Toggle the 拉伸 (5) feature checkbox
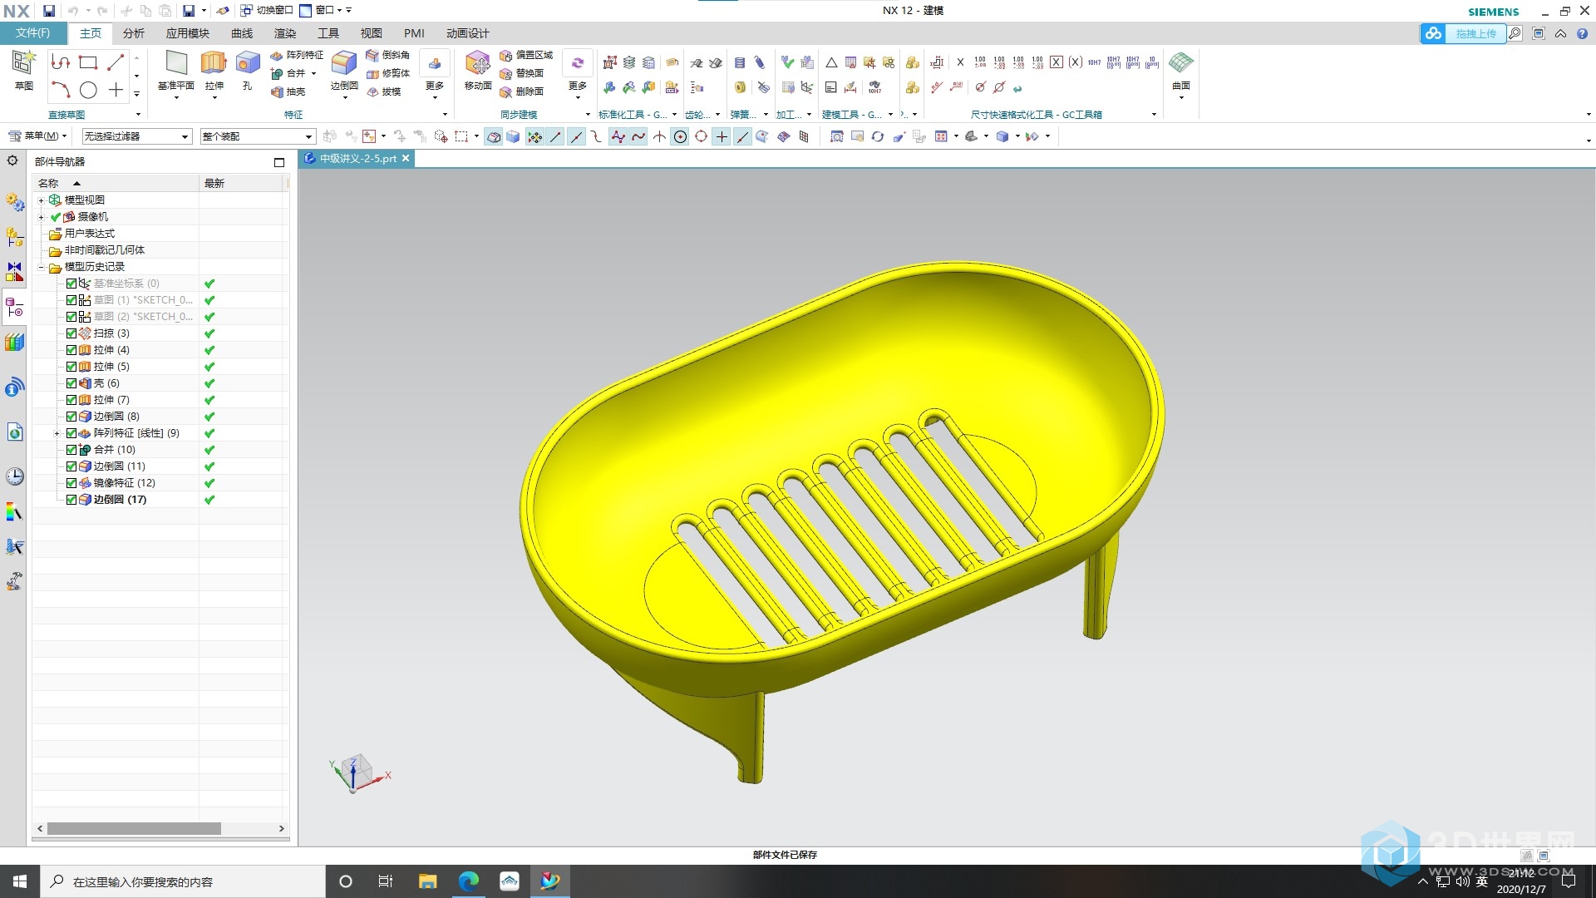1596x898 pixels. point(71,367)
